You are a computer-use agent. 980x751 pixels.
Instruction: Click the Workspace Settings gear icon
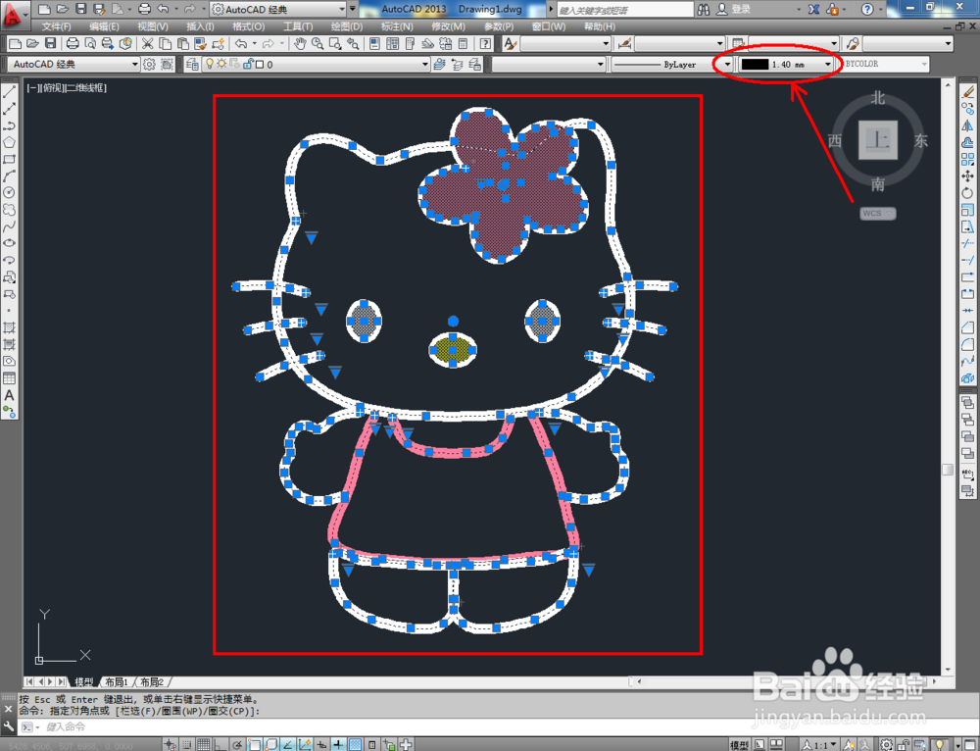click(149, 64)
